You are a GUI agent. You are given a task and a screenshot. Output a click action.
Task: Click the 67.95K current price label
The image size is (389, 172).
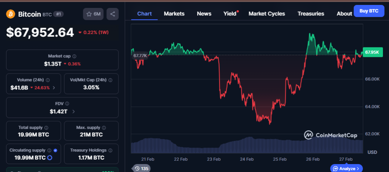click(x=372, y=52)
